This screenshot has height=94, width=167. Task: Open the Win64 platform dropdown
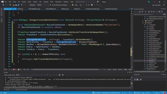coord(43,5)
